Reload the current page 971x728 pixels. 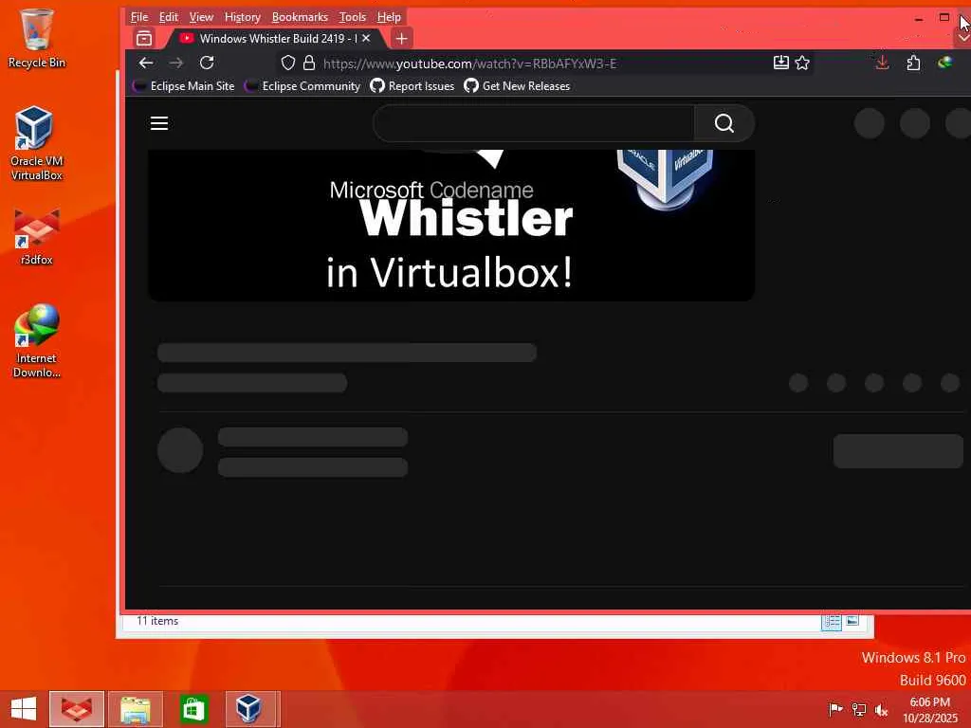(207, 63)
